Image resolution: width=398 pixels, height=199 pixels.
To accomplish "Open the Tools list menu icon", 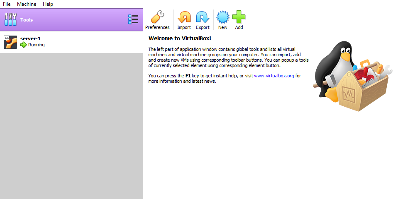I will [133, 19].
